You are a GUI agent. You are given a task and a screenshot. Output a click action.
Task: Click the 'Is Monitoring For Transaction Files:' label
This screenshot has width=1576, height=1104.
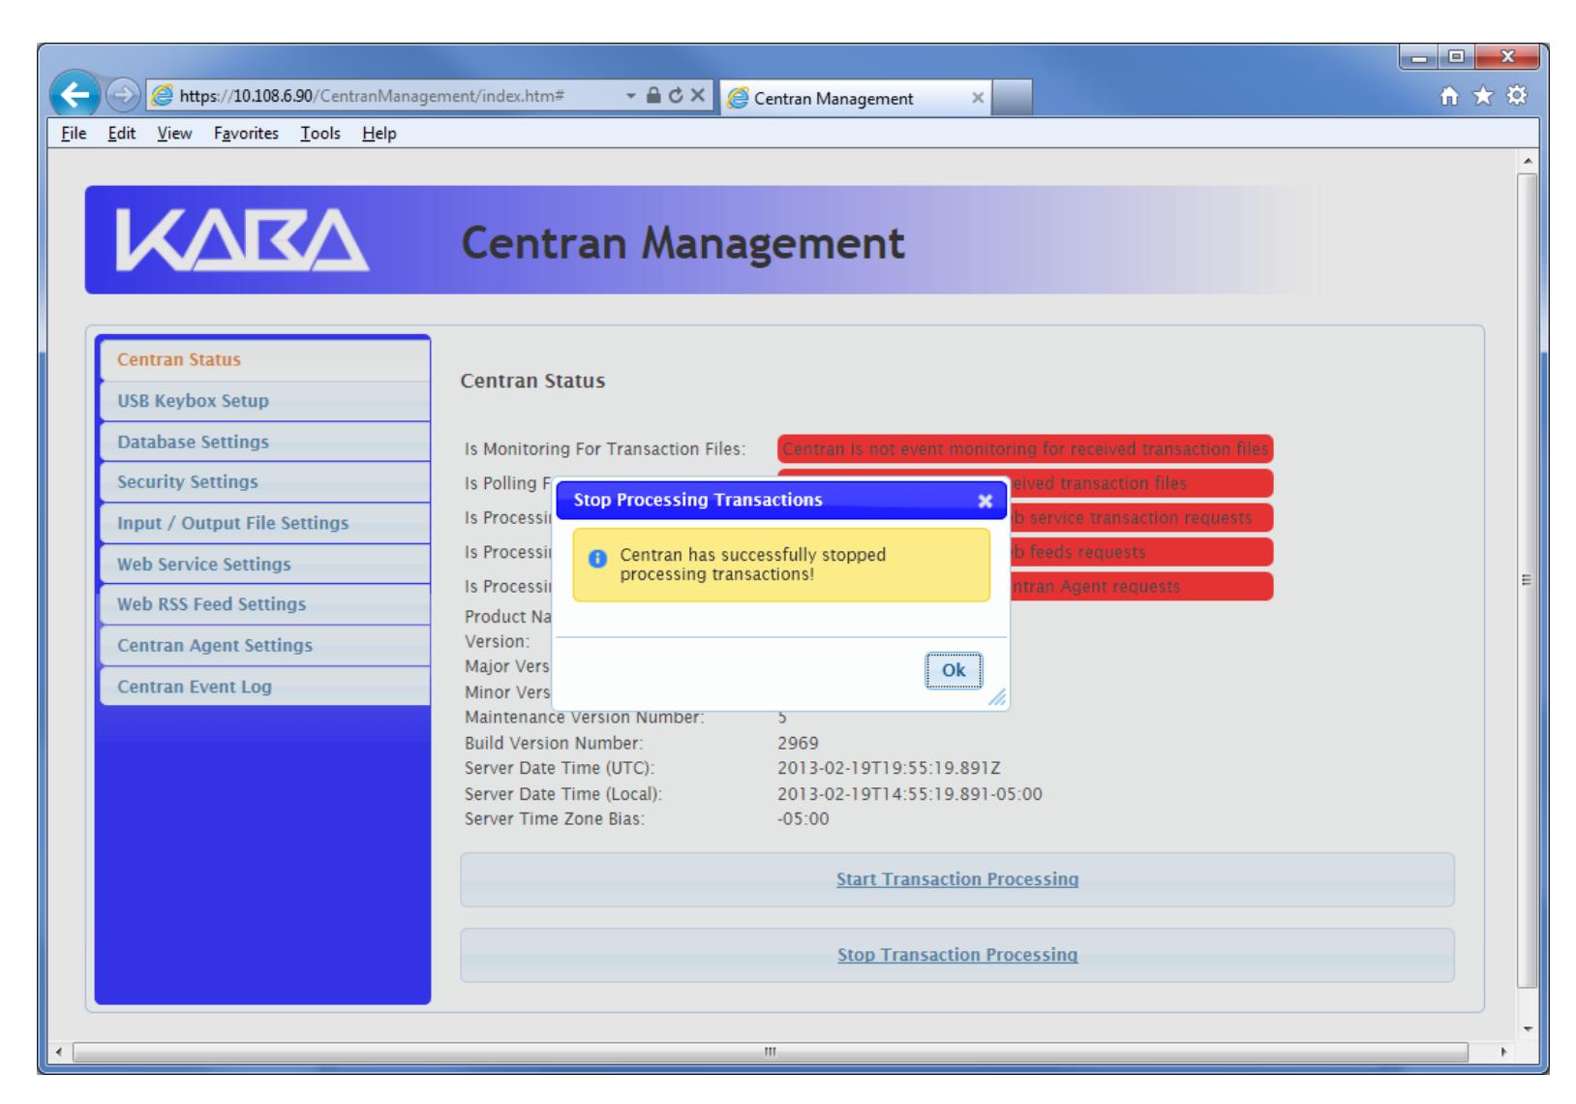pyautogui.click(x=605, y=449)
